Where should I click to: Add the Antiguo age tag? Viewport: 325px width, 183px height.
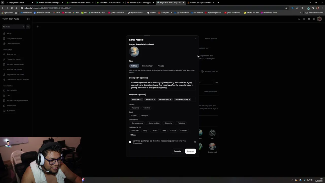(x=144, y=115)
